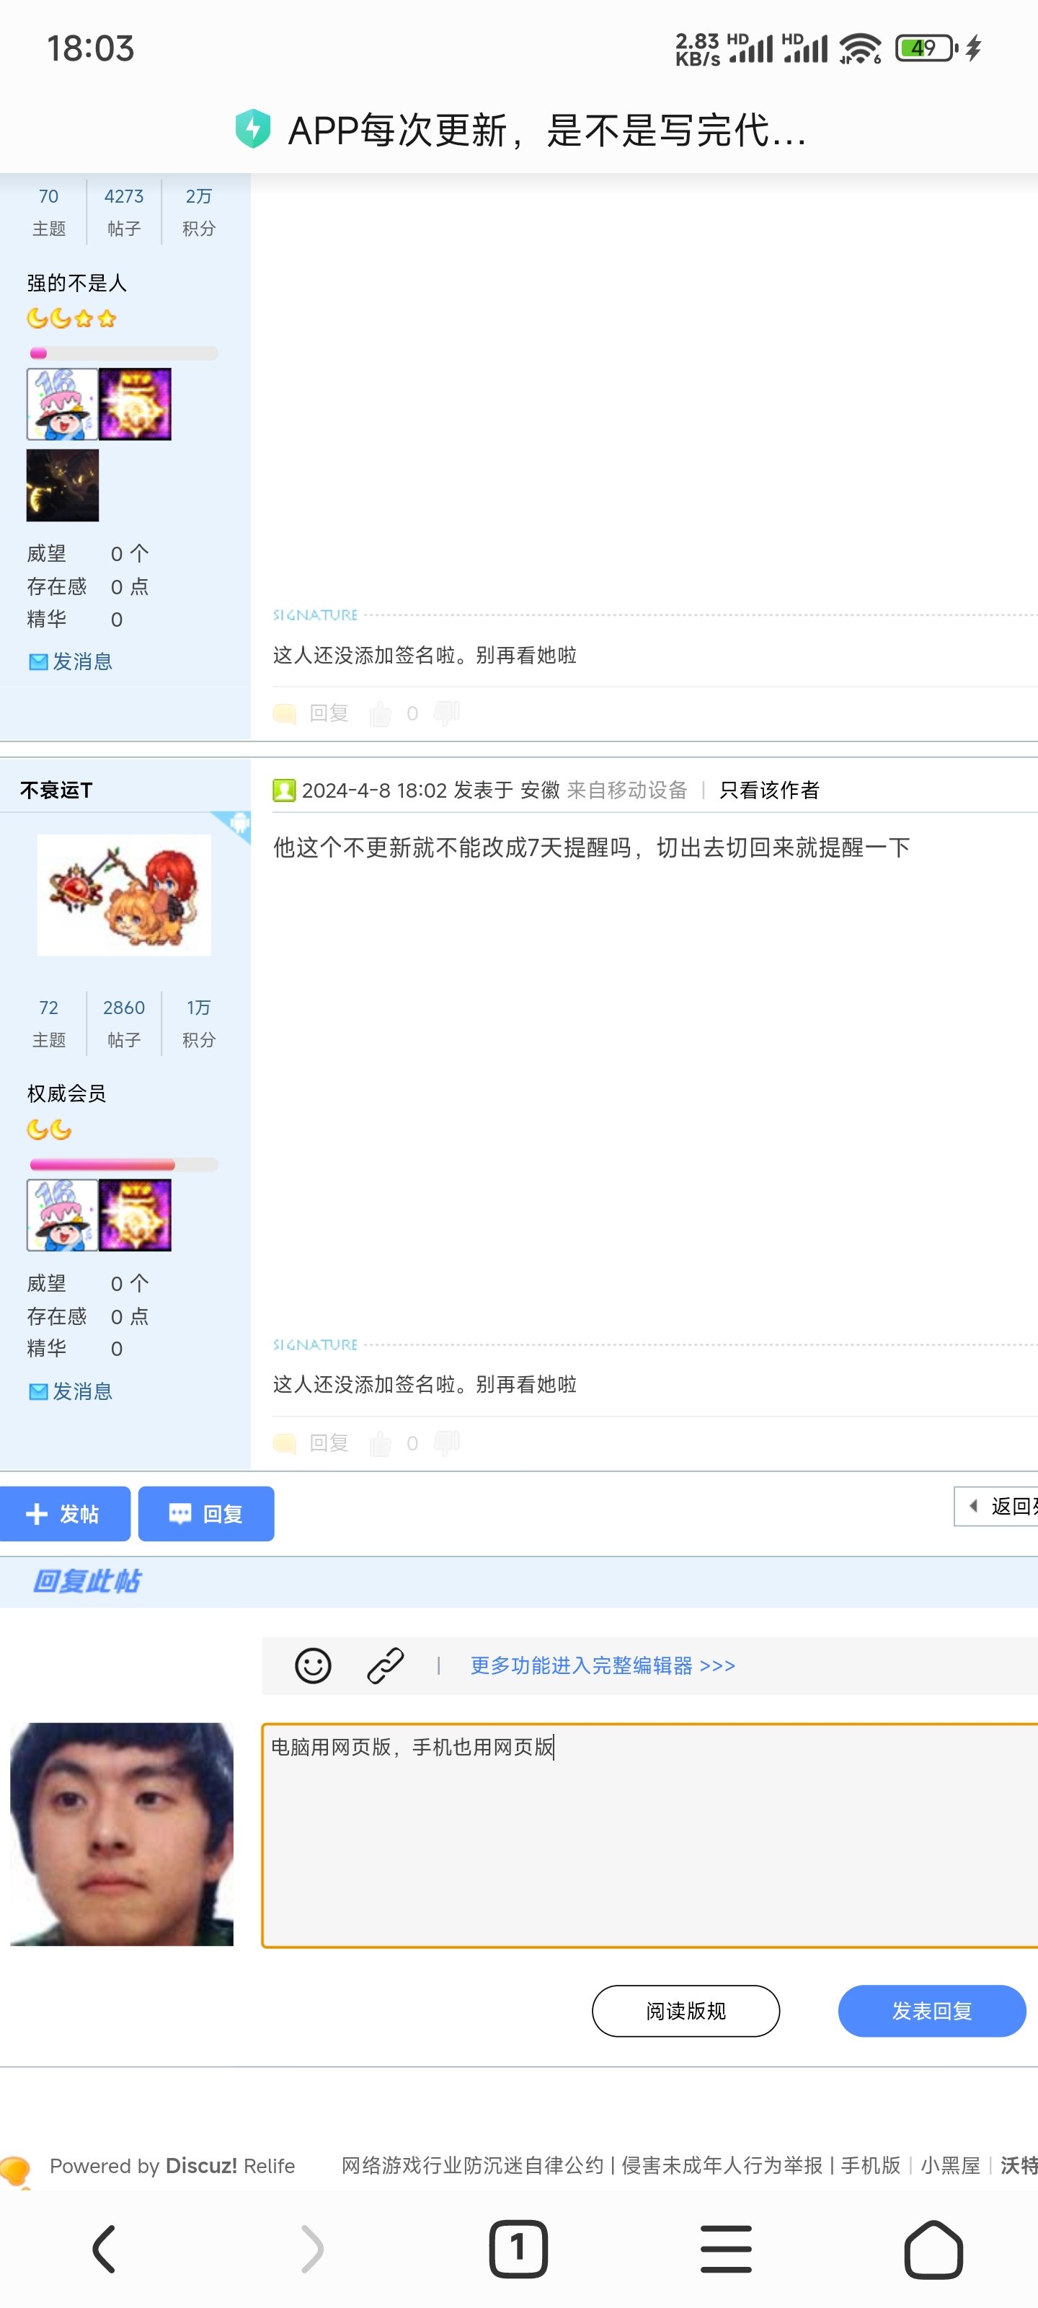This screenshot has width=1038, height=2308.
Task: Dislike the post by 不衰运T
Action: [x=446, y=1442]
